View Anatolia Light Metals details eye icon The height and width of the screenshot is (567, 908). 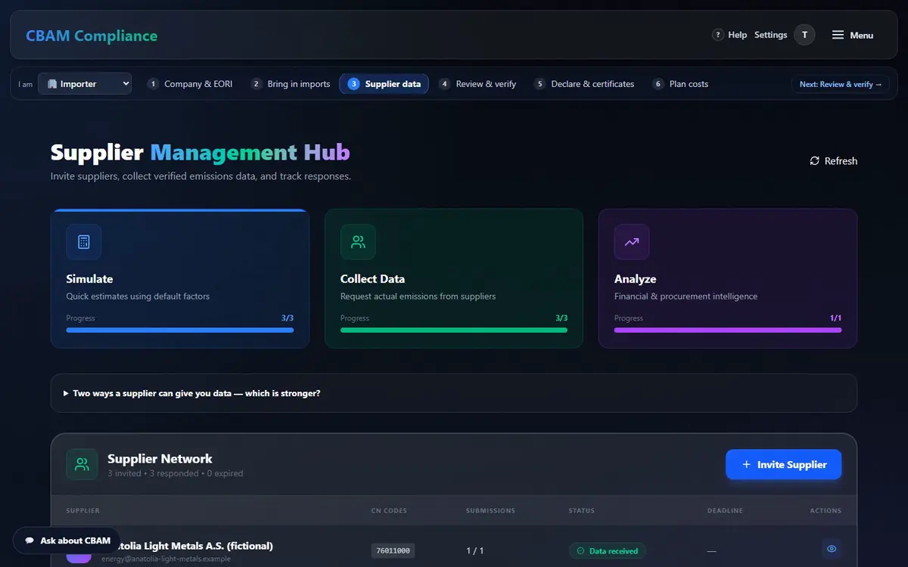click(x=832, y=549)
